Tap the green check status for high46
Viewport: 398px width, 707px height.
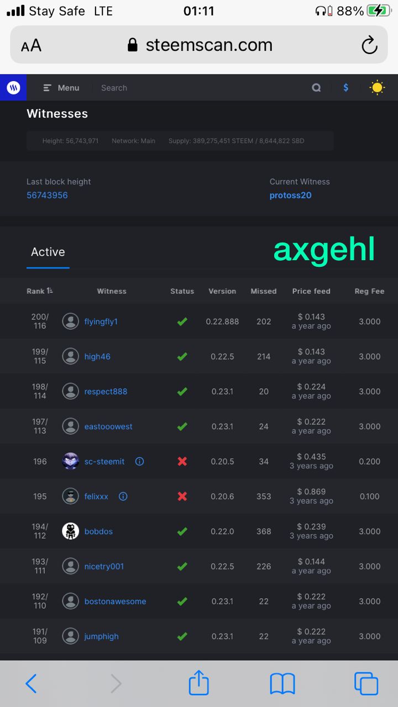coord(182,356)
